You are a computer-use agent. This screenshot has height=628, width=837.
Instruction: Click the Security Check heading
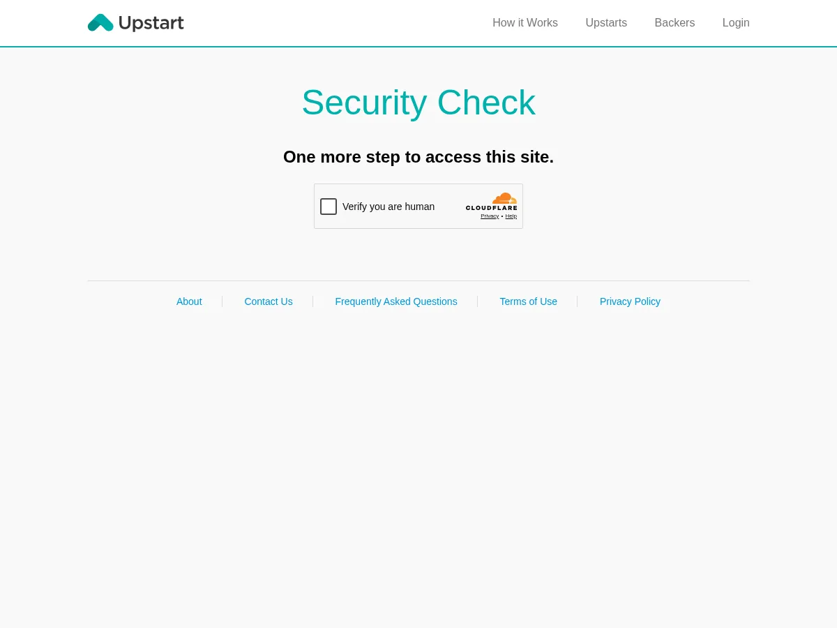click(x=418, y=102)
